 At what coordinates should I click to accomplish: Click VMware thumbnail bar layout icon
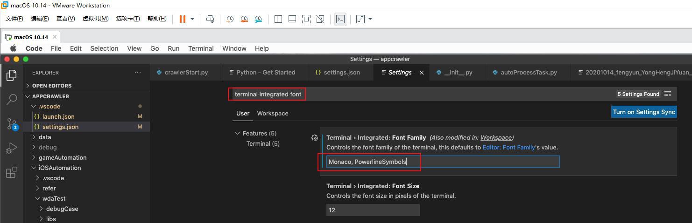(x=292, y=19)
